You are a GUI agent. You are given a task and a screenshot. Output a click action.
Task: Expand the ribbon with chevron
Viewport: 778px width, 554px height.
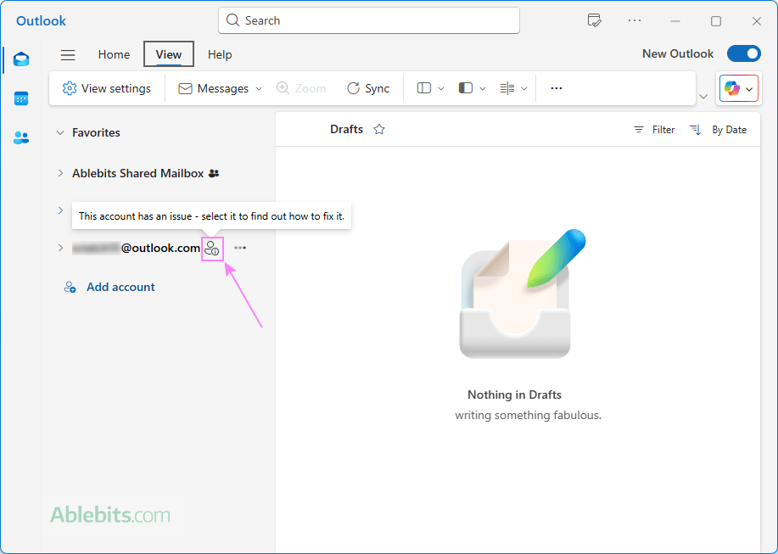pos(703,96)
